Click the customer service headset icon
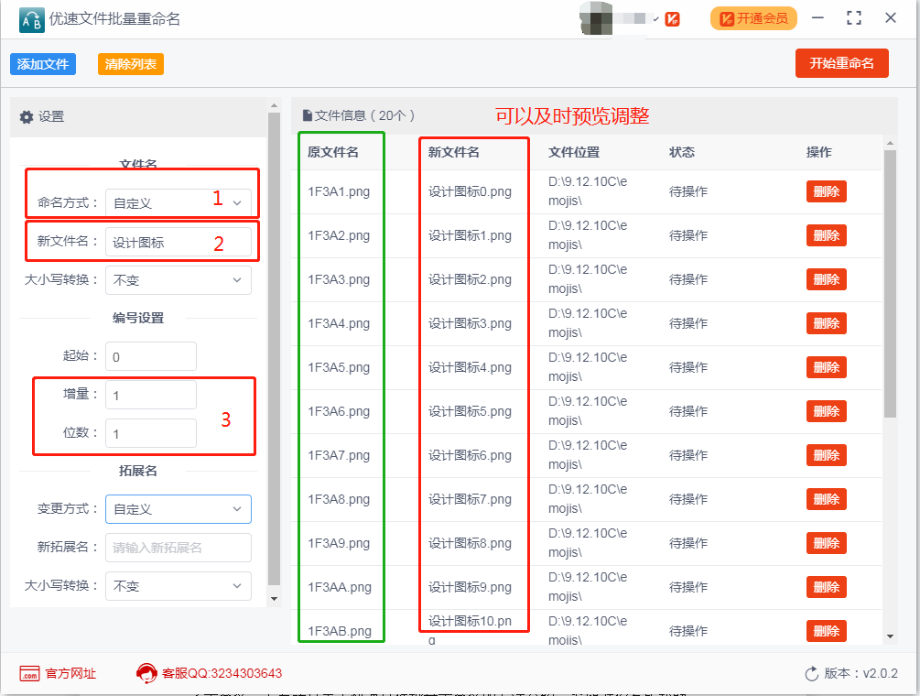The height and width of the screenshot is (696, 920). (x=146, y=673)
